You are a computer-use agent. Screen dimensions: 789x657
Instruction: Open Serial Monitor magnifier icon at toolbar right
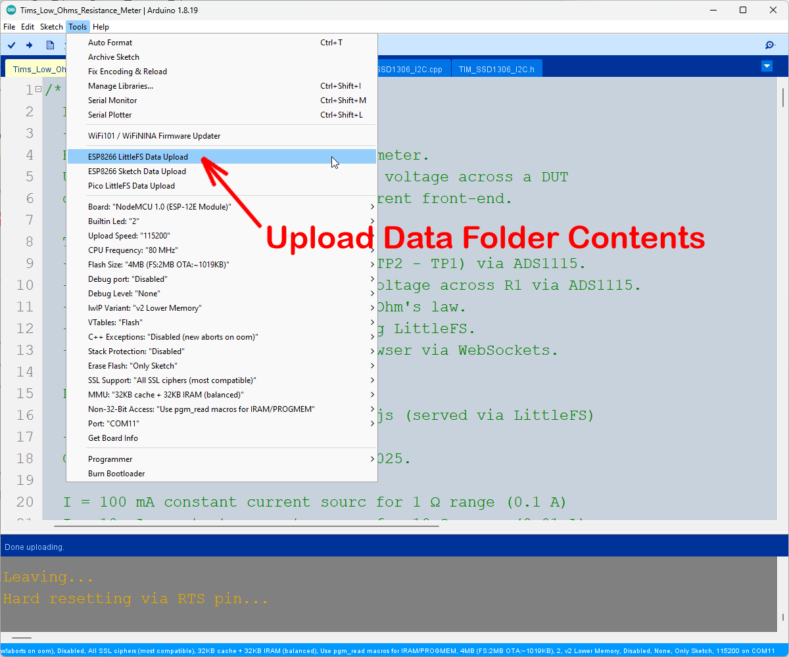pos(770,45)
